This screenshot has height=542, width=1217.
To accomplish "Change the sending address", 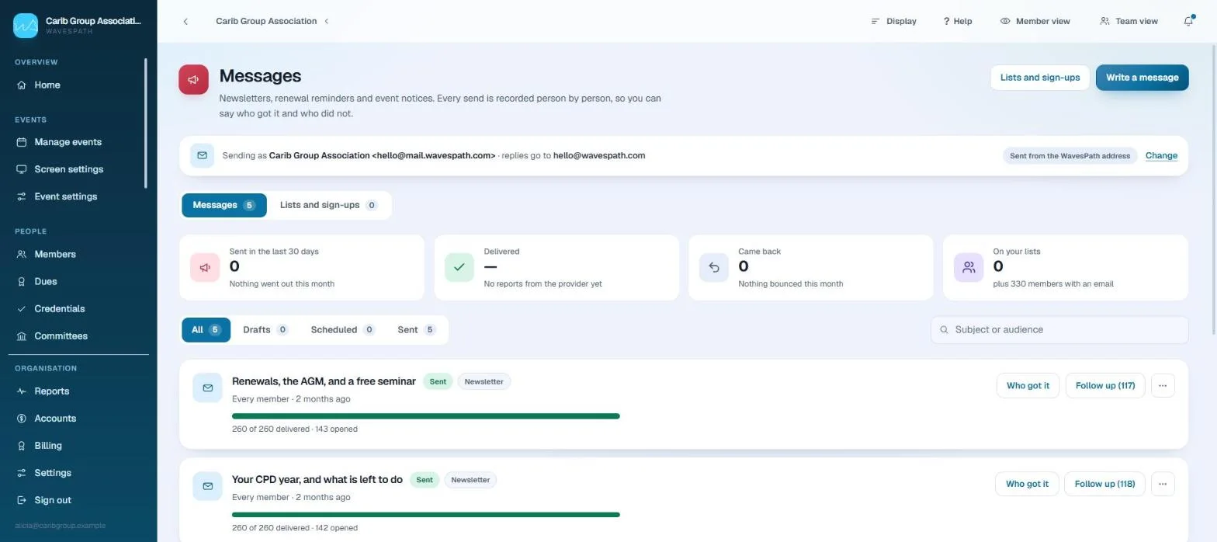I will (x=1161, y=155).
